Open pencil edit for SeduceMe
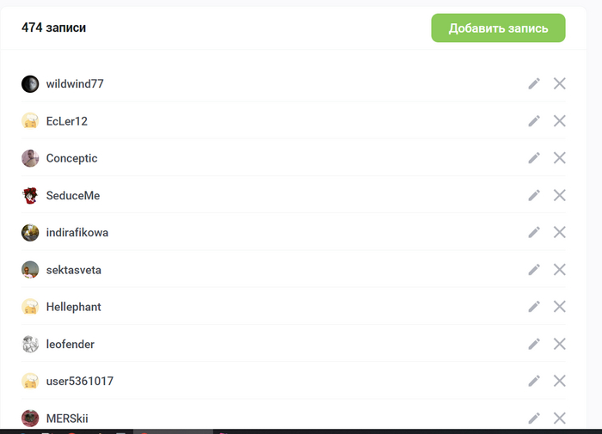Image resolution: width=602 pixels, height=434 pixels. coord(534,195)
